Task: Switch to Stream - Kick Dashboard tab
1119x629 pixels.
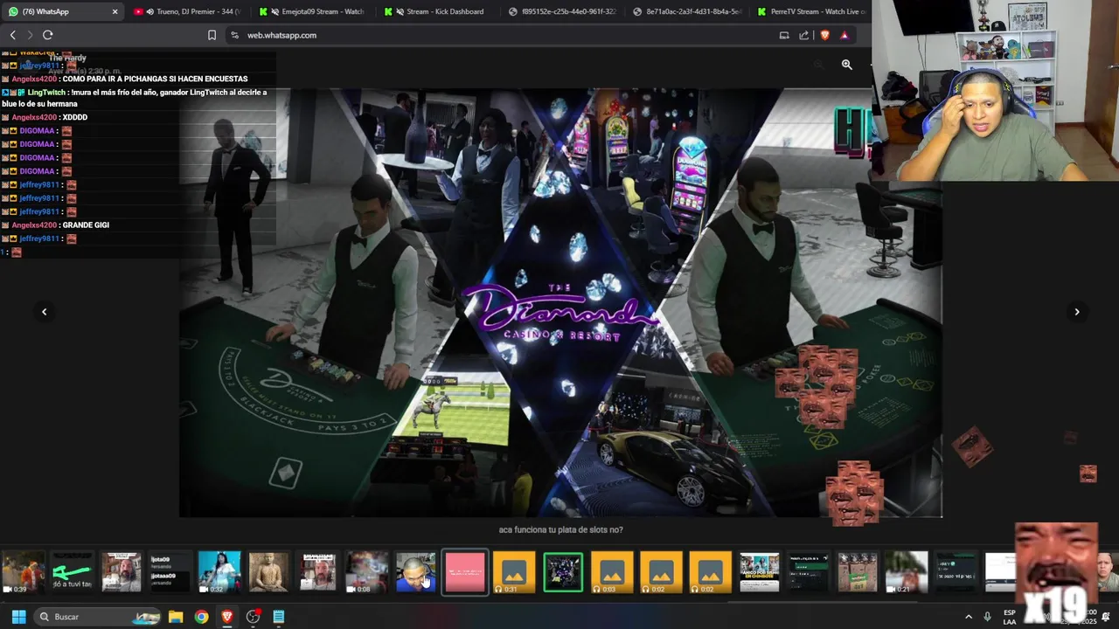Action: [435, 11]
